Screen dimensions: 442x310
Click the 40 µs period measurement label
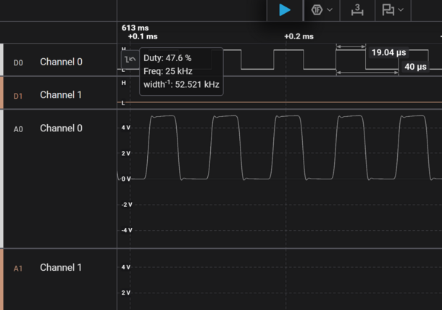tap(415, 67)
